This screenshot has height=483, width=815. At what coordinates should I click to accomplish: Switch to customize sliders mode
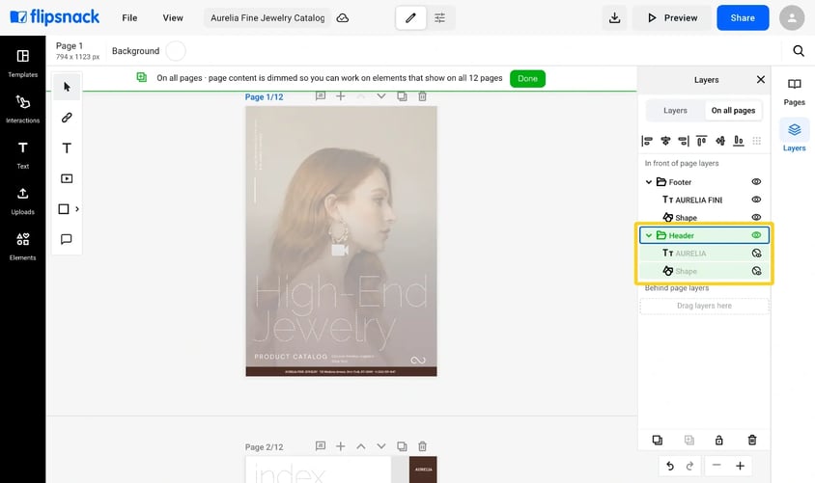439,18
